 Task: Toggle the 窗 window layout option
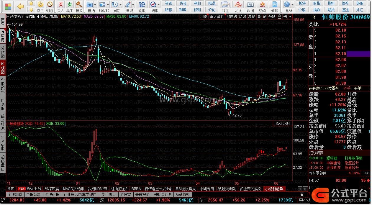pos(265,17)
